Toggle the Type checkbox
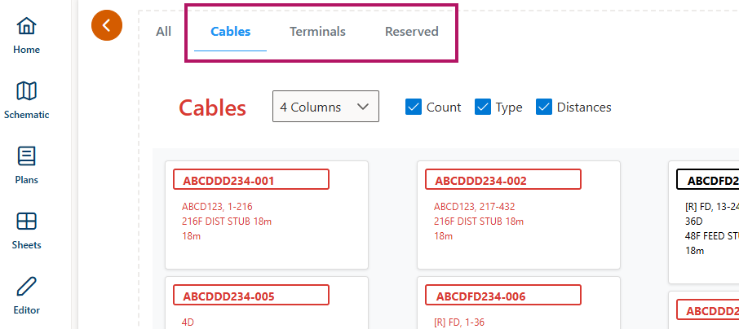The height and width of the screenshot is (329, 739). [483, 107]
